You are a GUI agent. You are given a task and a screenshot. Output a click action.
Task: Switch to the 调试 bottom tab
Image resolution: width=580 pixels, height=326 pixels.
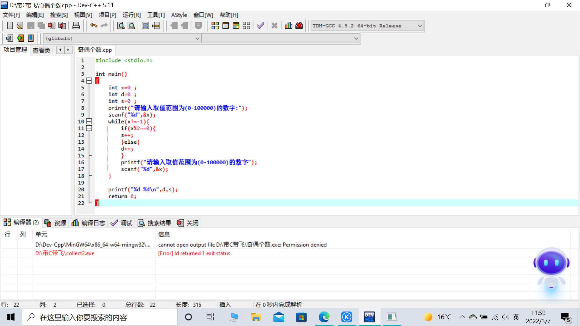click(x=121, y=223)
